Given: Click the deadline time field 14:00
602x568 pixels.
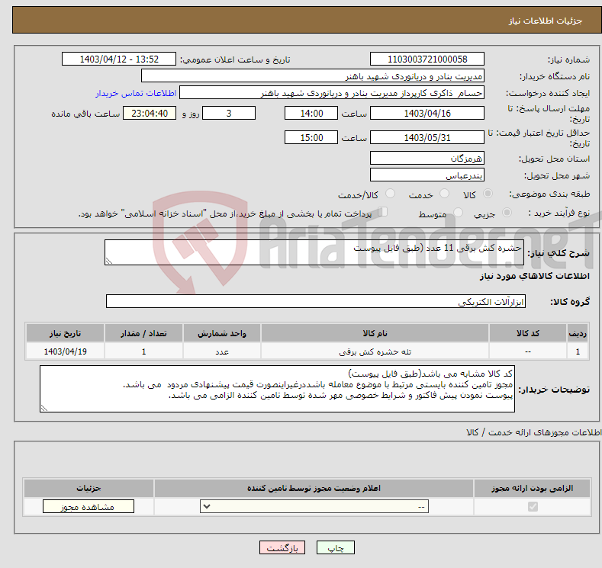Looking at the screenshot, I should coord(311,113).
